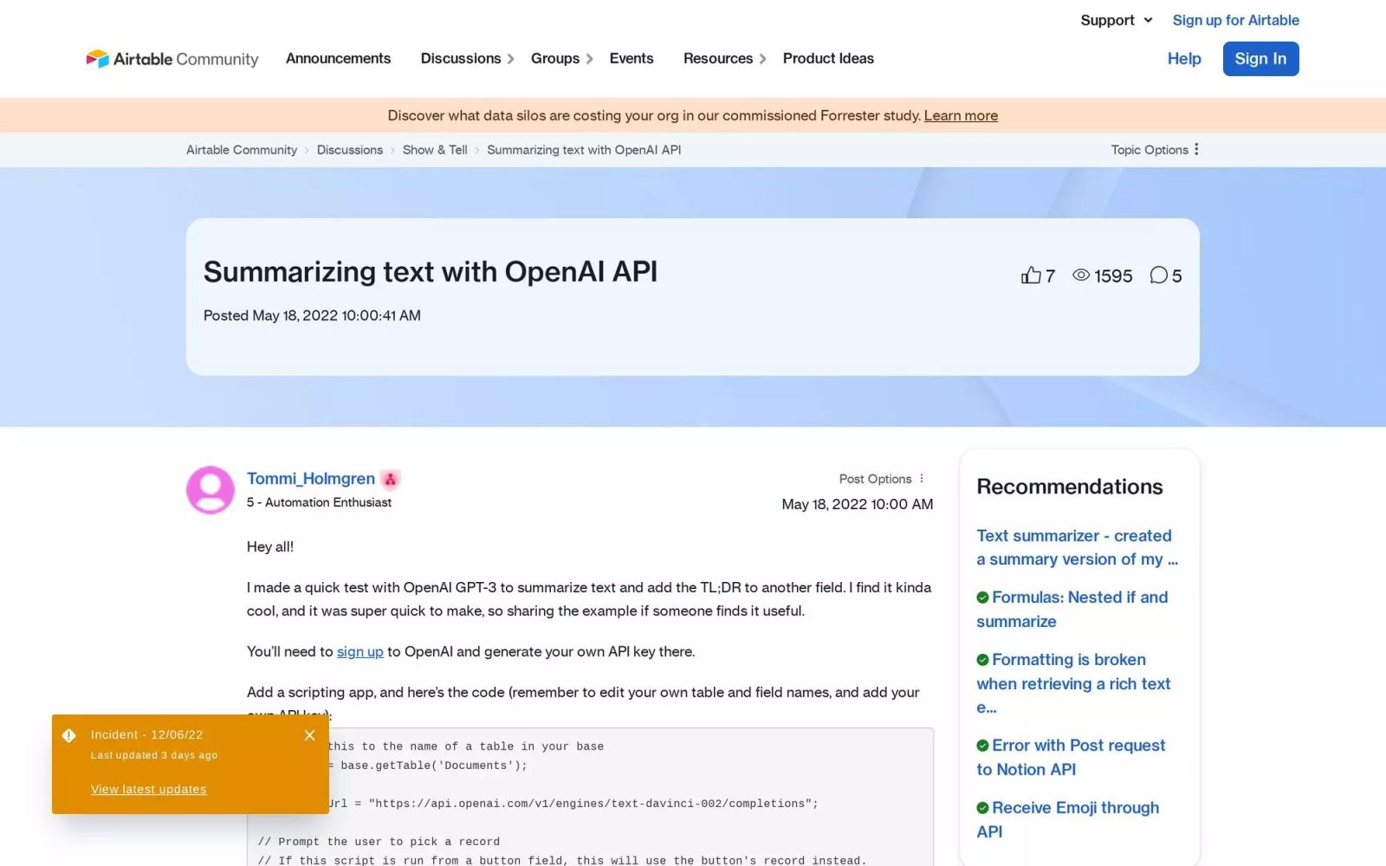Image resolution: width=1386 pixels, height=866 pixels.
Task: Open the Events menu item
Action: click(631, 58)
